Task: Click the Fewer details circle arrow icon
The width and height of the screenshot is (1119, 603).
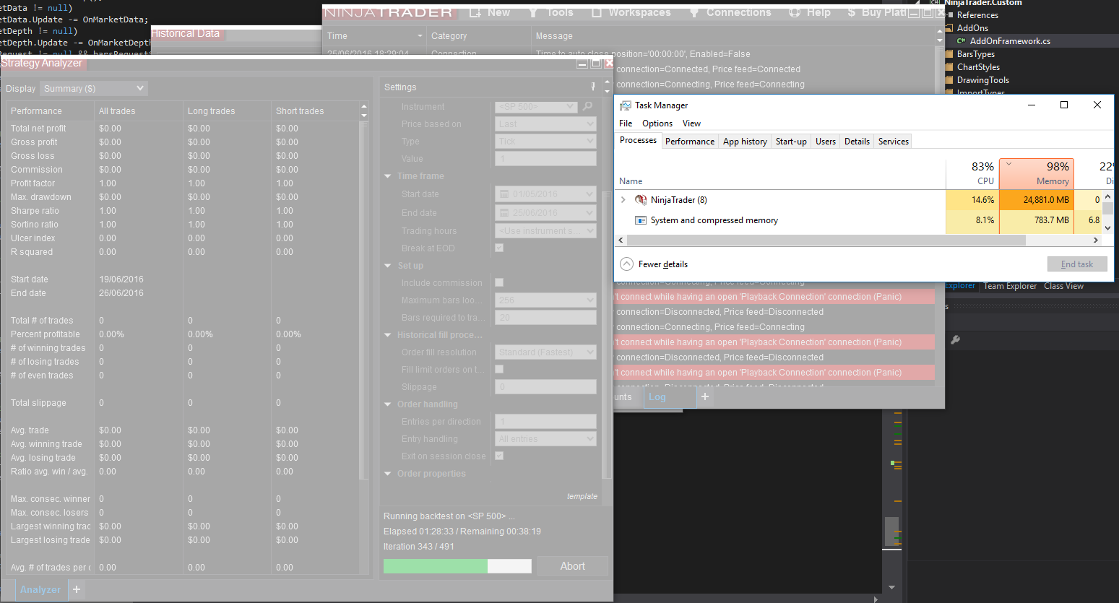Action: pyautogui.click(x=626, y=264)
